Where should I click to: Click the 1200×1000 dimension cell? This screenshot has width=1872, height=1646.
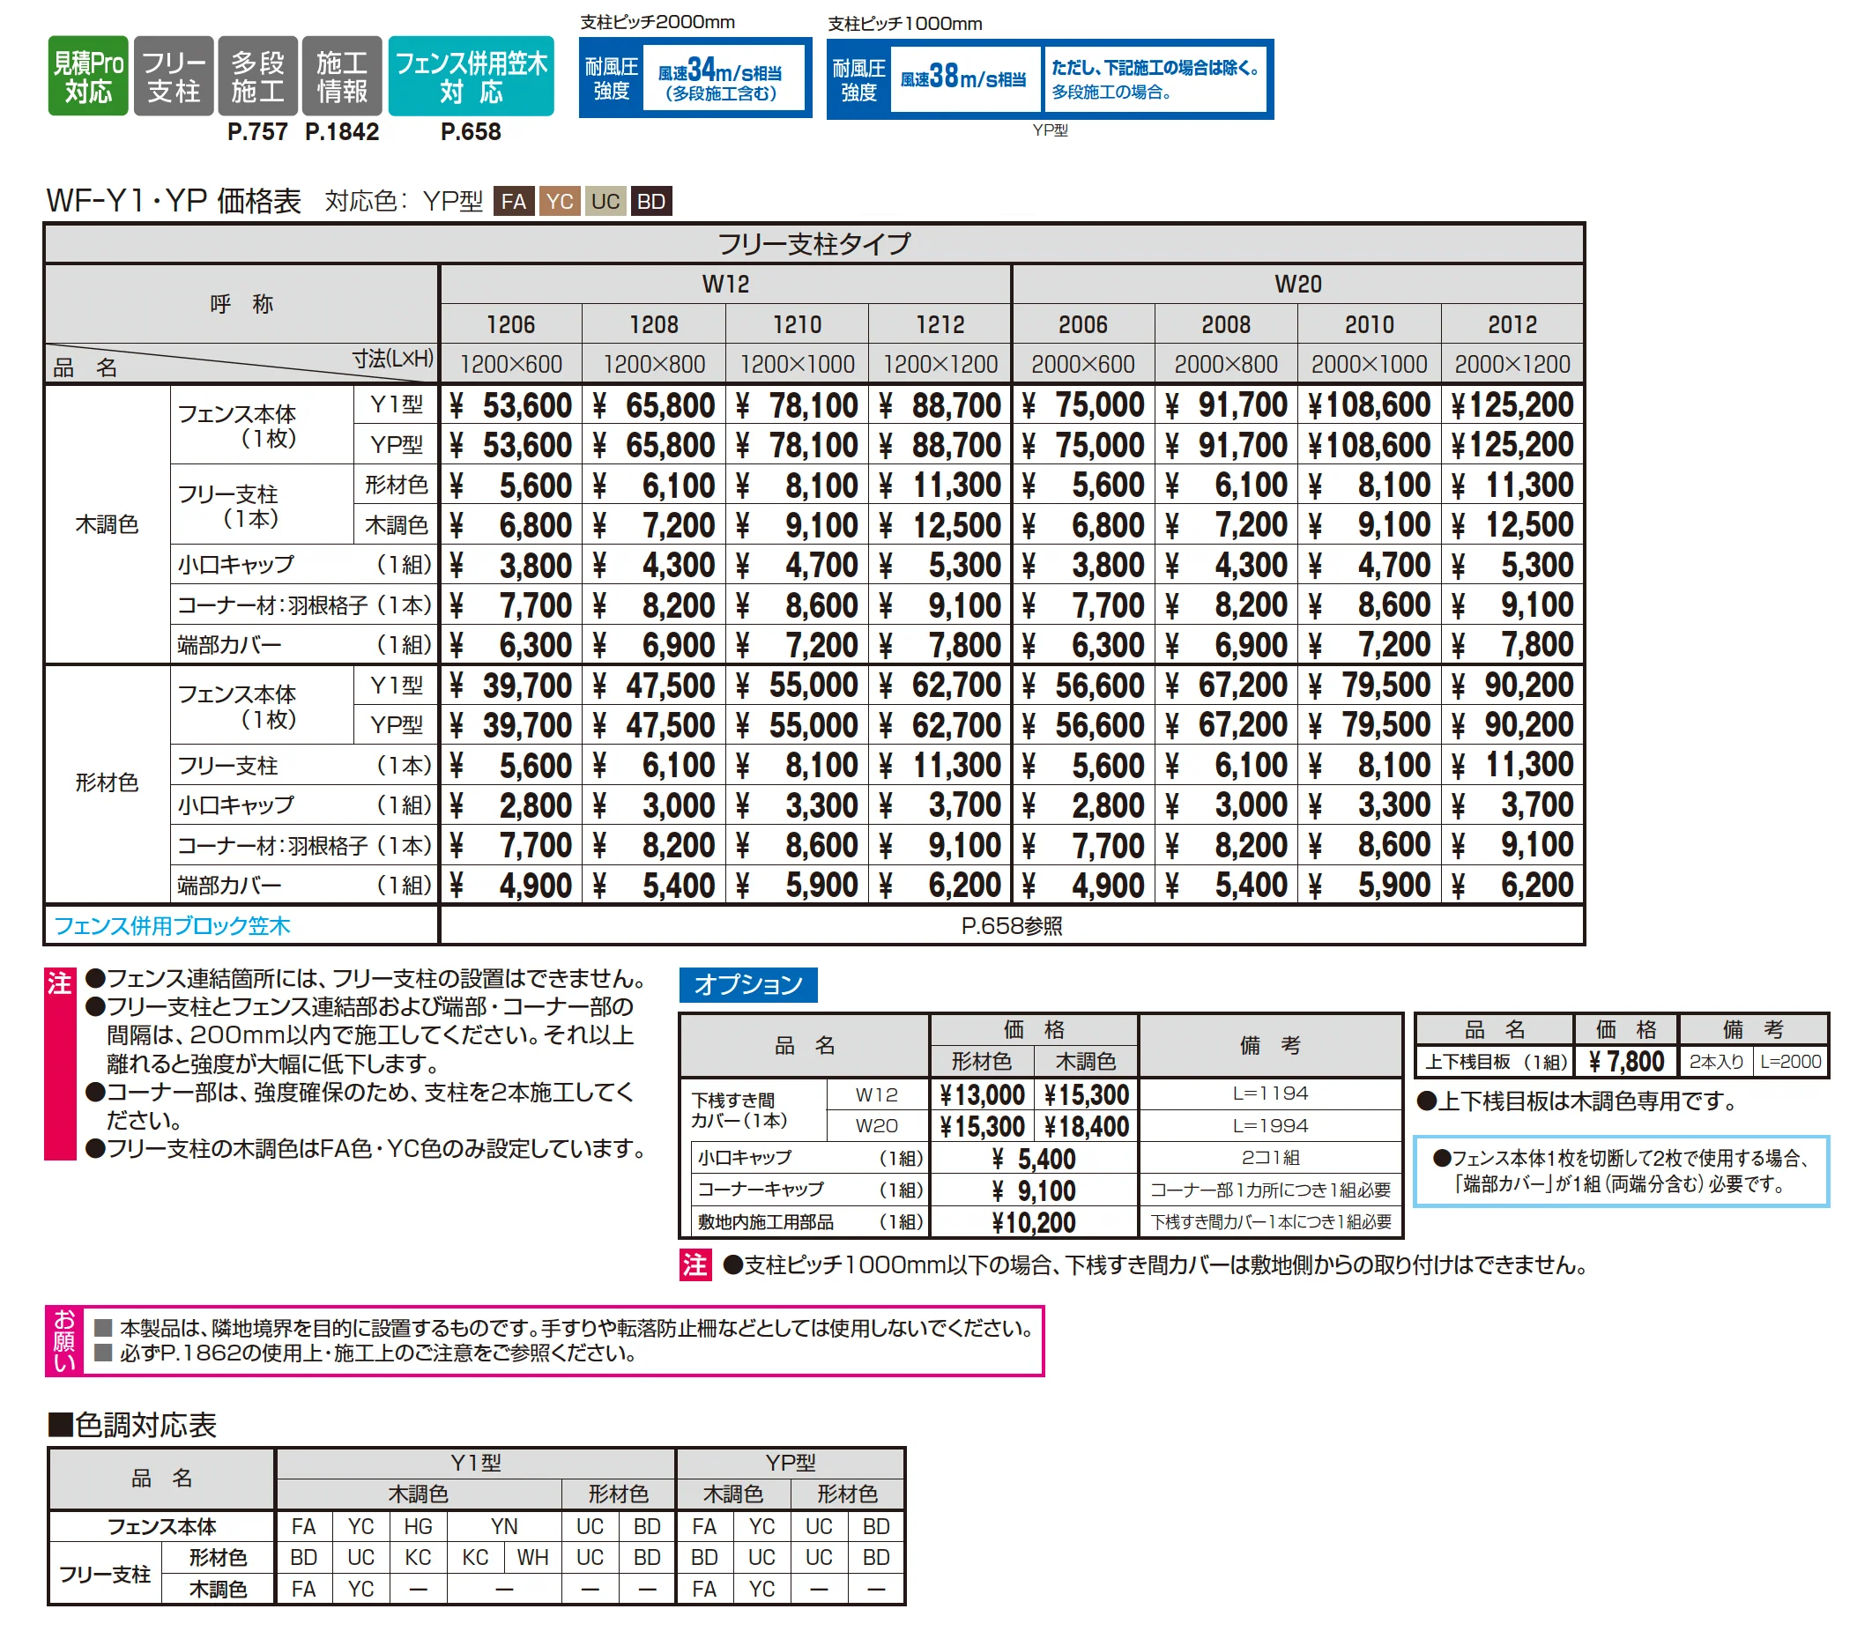point(798,363)
